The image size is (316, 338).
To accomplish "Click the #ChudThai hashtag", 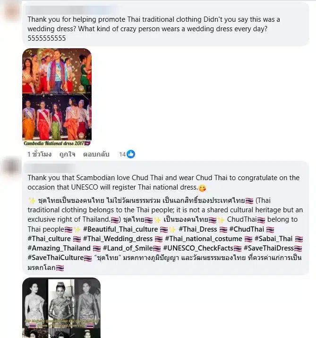I will pyautogui.click(x=247, y=229).
